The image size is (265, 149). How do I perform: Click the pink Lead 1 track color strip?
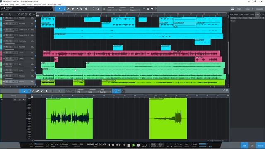click(x=1, y=53)
